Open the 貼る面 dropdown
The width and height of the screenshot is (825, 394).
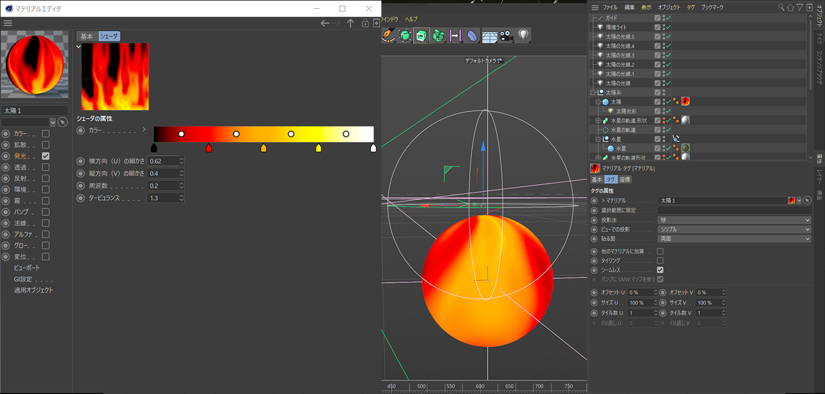tap(734, 239)
